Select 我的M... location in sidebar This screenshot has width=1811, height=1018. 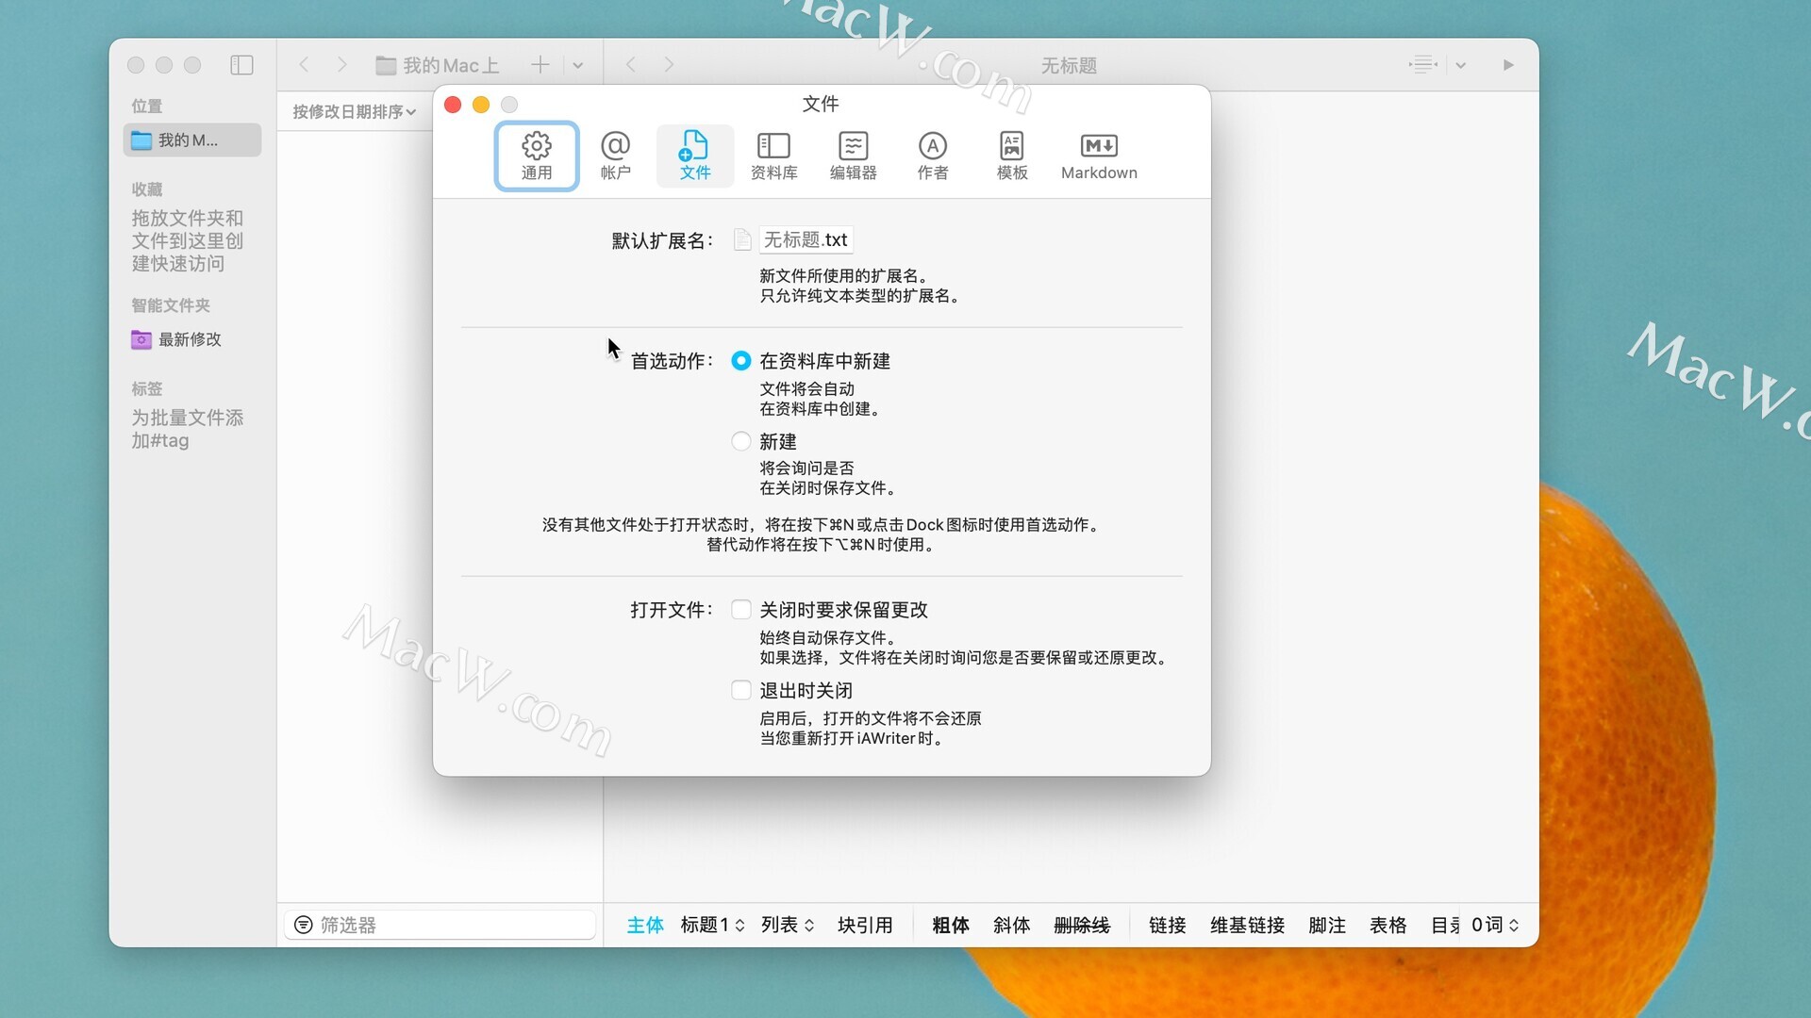[x=192, y=140]
